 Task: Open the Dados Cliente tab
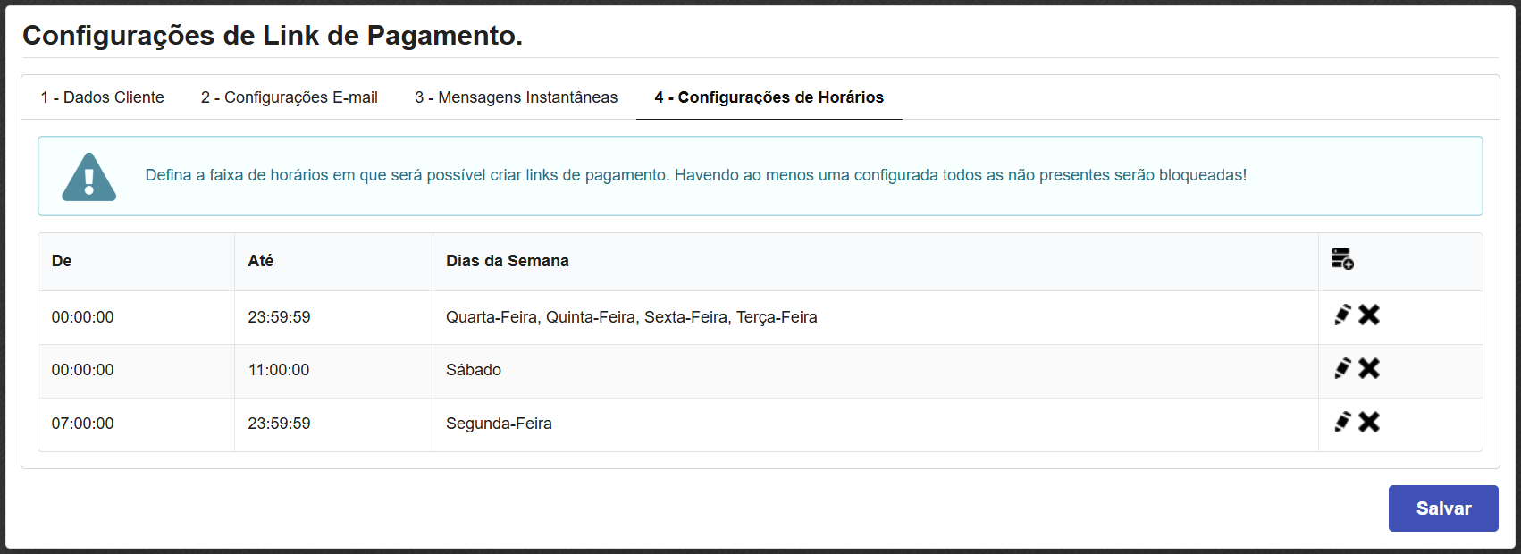(x=102, y=97)
